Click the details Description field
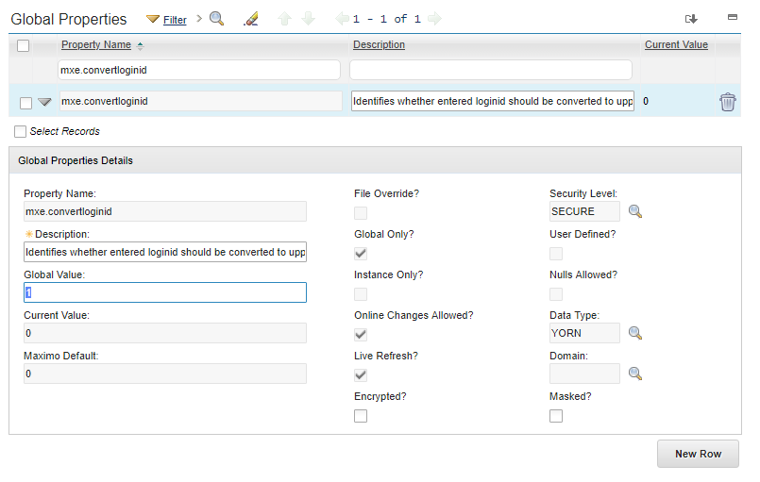 [x=165, y=252]
